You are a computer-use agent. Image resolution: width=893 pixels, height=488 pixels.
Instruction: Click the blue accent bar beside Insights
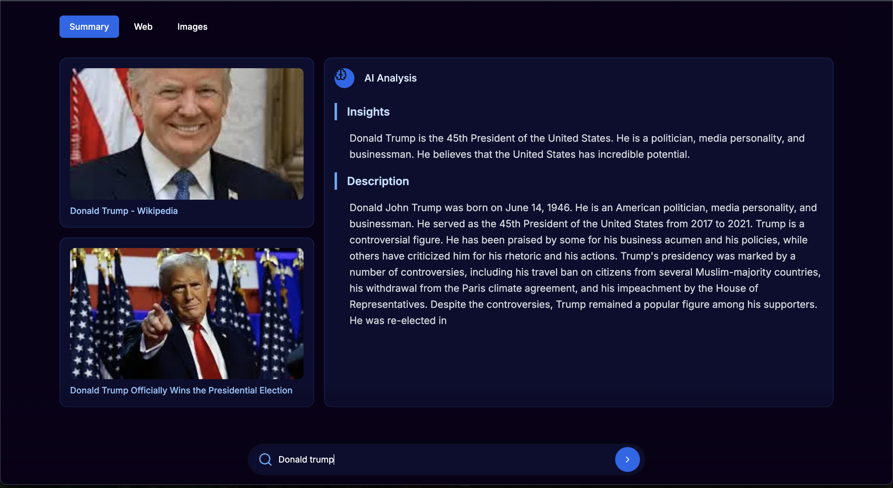[x=335, y=112]
